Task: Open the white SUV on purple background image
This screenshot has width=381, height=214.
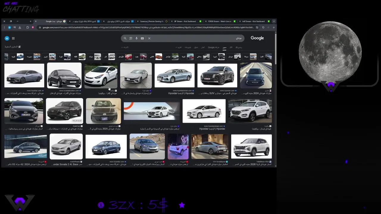Action: tap(178, 147)
